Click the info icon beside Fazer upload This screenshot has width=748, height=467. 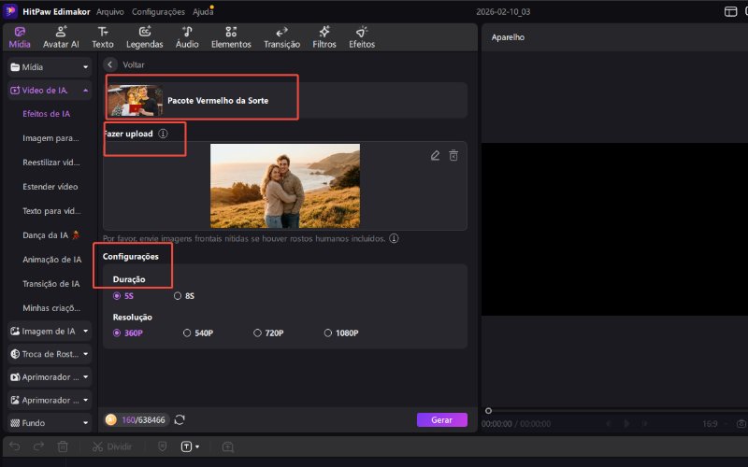[x=163, y=134]
